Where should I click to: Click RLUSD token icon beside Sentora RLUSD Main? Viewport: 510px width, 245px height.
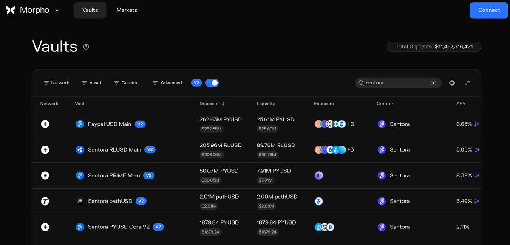click(79, 149)
